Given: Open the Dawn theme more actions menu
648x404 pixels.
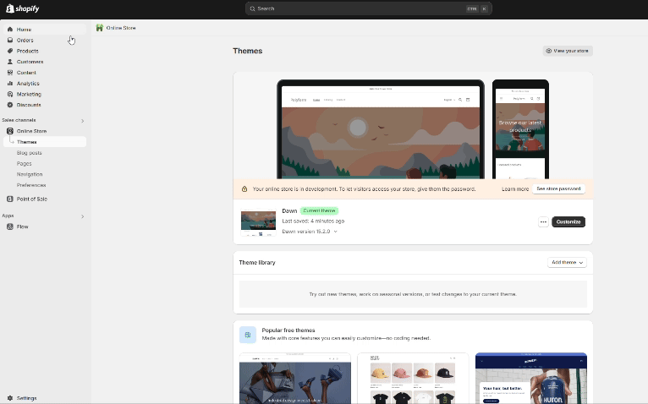Looking at the screenshot, I should 543,221.
